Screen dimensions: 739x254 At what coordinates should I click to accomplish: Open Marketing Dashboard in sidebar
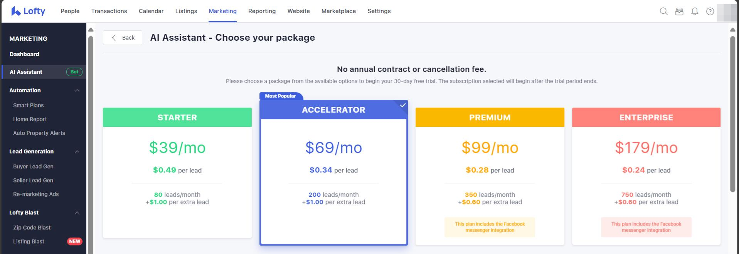click(x=24, y=54)
